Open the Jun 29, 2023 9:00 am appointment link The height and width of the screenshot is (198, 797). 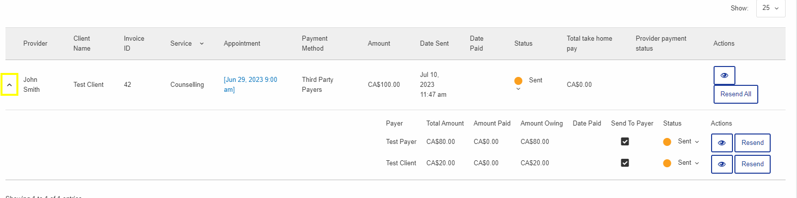[x=250, y=84]
